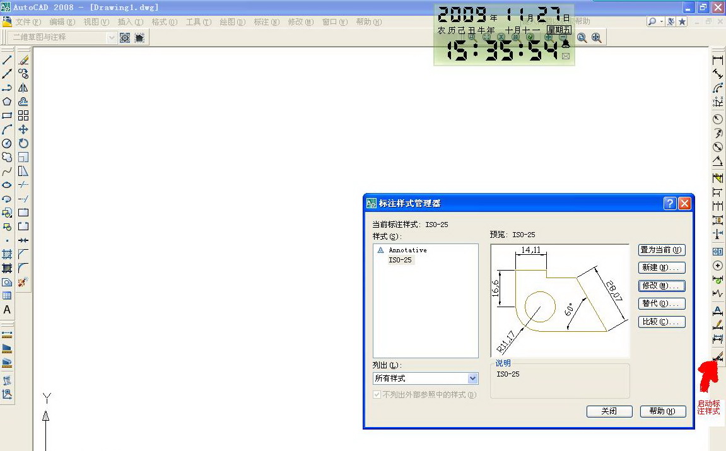Select the Polygon draw tool

7,102
